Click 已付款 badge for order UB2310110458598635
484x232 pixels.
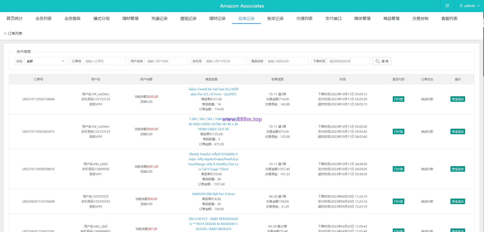click(398, 169)
